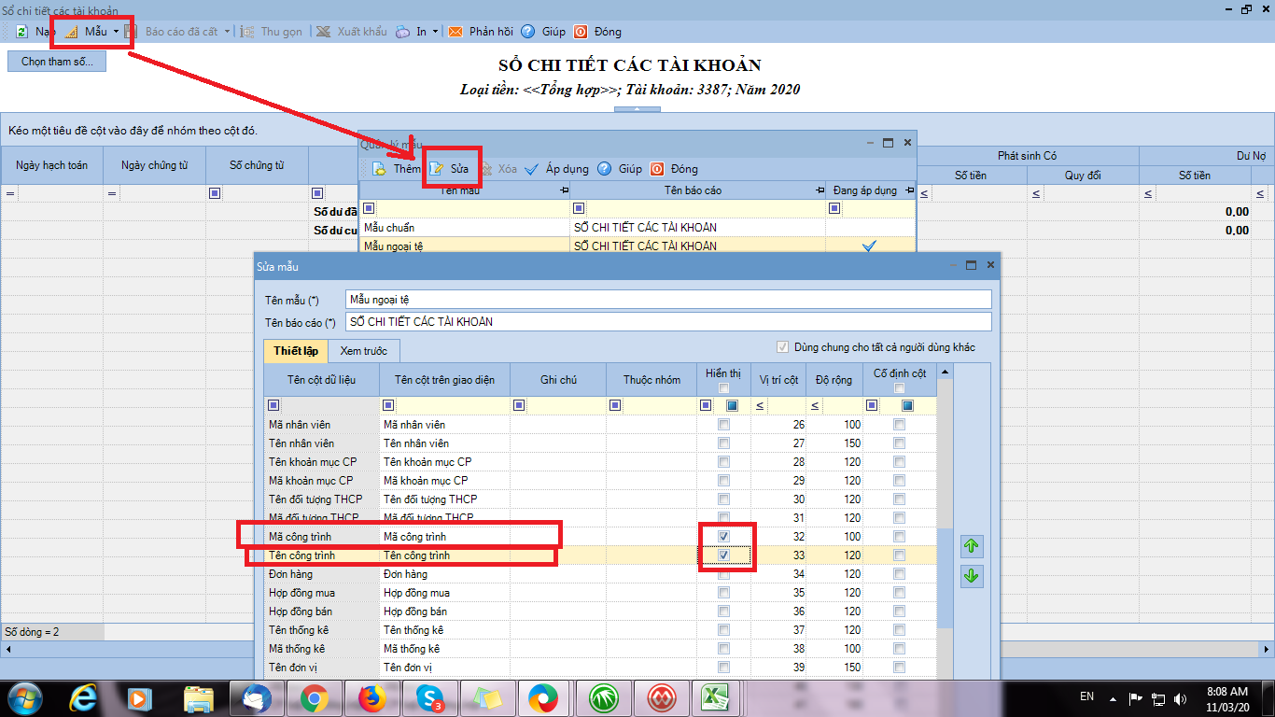Toggle Hiển thị checkbox for Đơn hàng

(723, 574)
